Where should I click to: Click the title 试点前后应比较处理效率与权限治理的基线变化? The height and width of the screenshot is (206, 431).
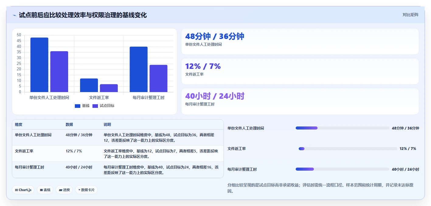click(x=83, y=15)
